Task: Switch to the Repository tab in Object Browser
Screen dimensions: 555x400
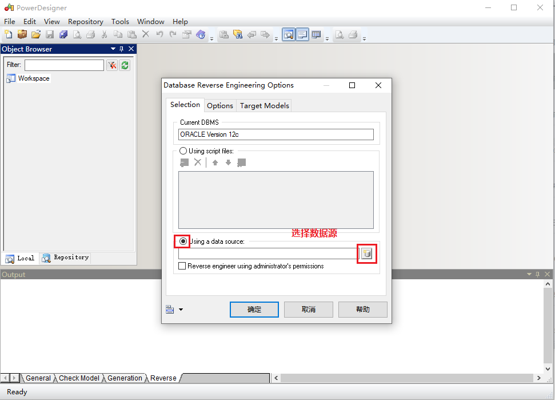Action: coord(66,258)
